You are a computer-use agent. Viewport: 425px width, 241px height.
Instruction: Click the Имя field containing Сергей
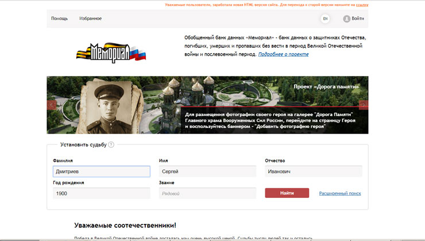(207, 171)
